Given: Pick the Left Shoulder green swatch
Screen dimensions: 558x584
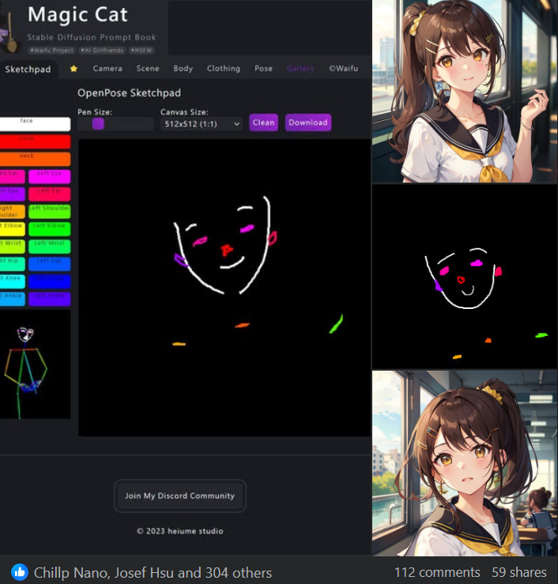Looking at the screenshot, I should coord(50,211).
